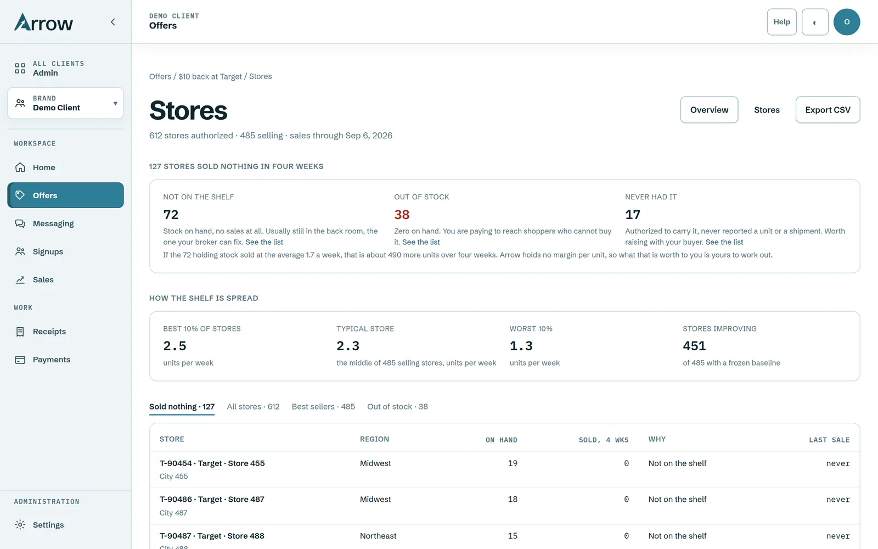
Task: Select the Sold nothing · 127 tab
Action: coord(182,407)
